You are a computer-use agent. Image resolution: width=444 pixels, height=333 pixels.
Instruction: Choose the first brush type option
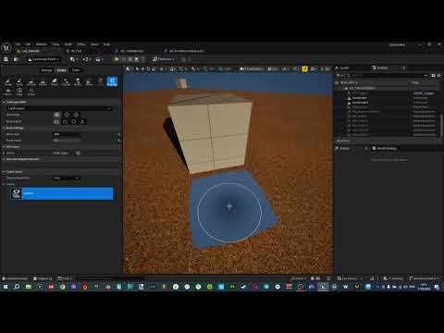tap(56, 115)
